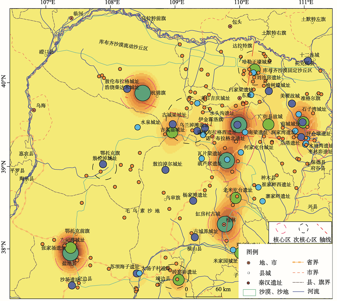Select the 包头 city marker
The height and width of the screenshot is (301, 337).
[230, 26]
